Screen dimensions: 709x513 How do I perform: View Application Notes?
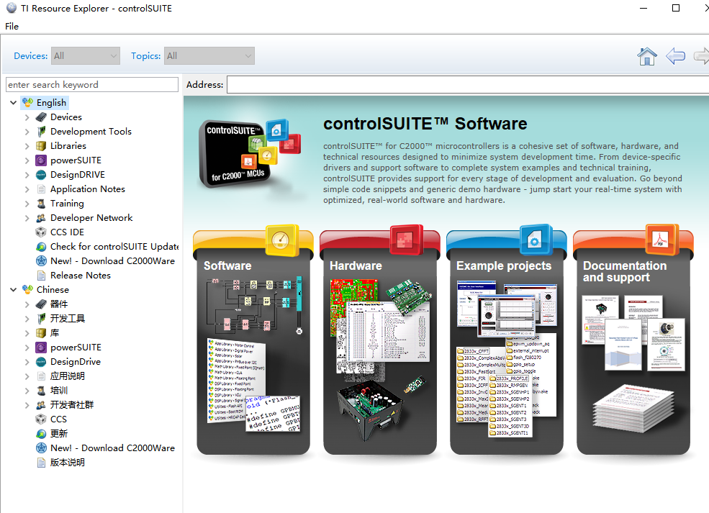[x=86, y=189]
